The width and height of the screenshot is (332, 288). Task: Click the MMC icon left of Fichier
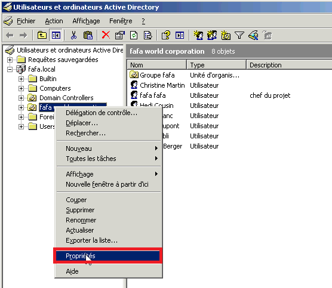tap(8, 21)
